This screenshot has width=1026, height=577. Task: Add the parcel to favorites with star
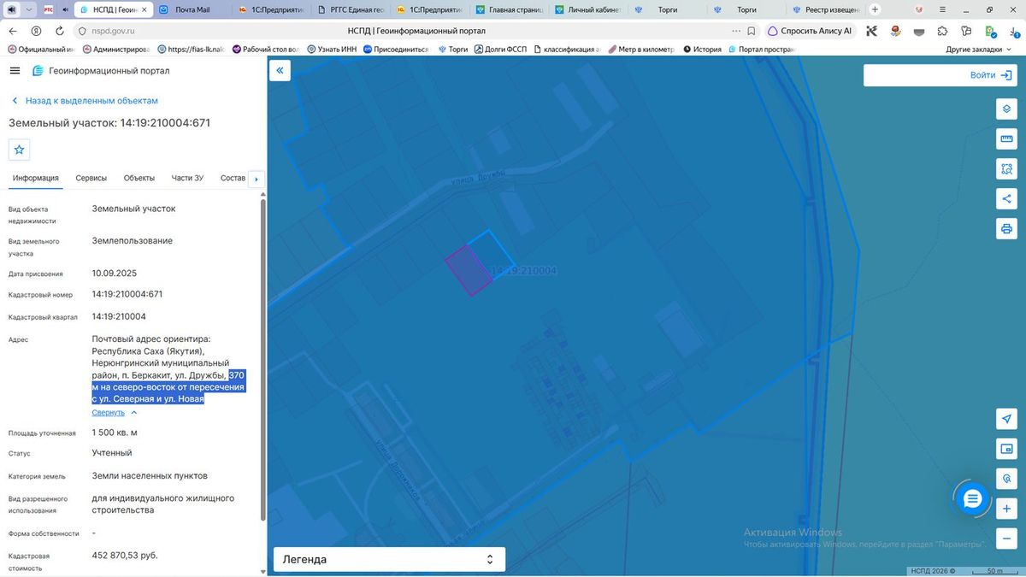[20, 150]
